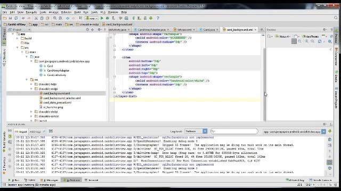
Task: Switch to the CardArrayAdapter.java editor tab
Action: (151, 30)
